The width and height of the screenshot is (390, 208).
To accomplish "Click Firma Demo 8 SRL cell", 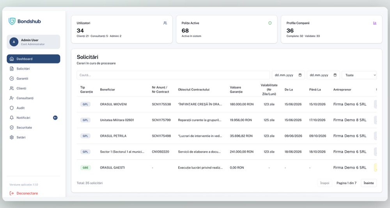I will (x=350, y=120).
